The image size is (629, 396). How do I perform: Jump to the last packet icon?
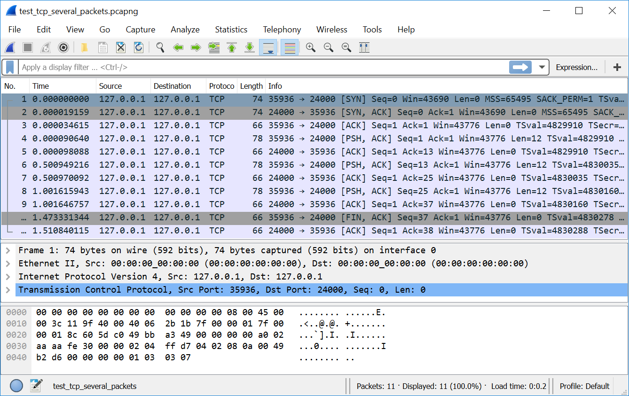pyautogui.click(x=250, y=47)
